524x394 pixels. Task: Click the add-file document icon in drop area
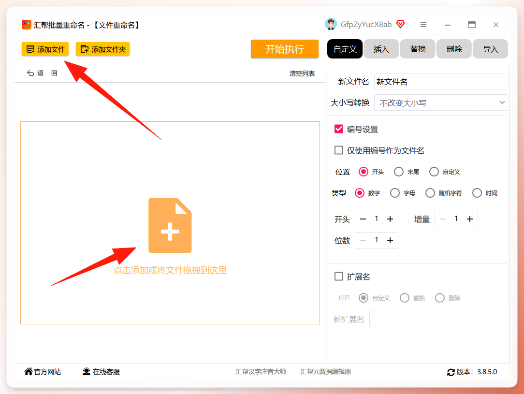coord(170,225)
